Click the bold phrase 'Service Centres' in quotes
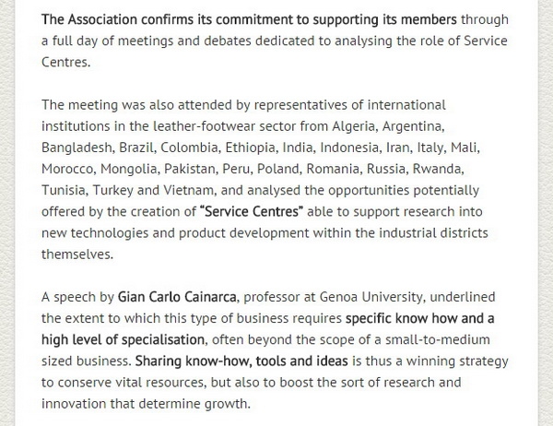Viewport: 553px width, 426px height. [x=252, y=211]
